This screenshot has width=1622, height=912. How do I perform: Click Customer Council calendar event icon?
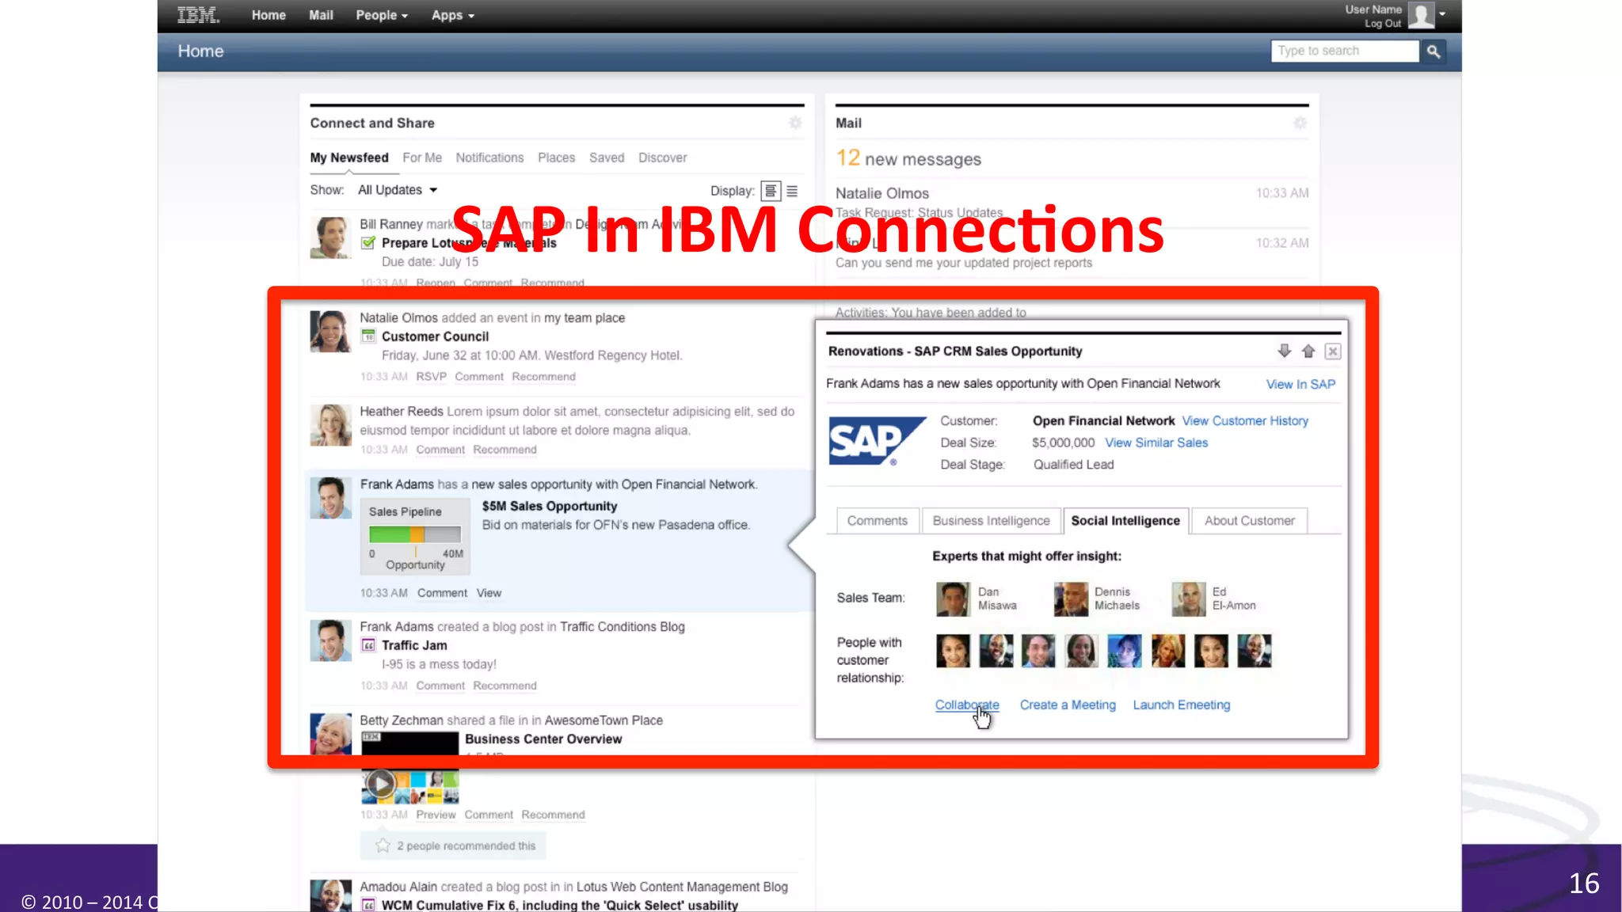pos(368,336)
